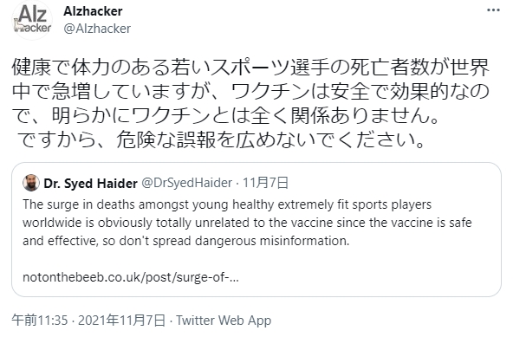Open the quoted tweet's 11月7日 date
Viewport: 513px width, 337px height.
click(x=266, y=183)
